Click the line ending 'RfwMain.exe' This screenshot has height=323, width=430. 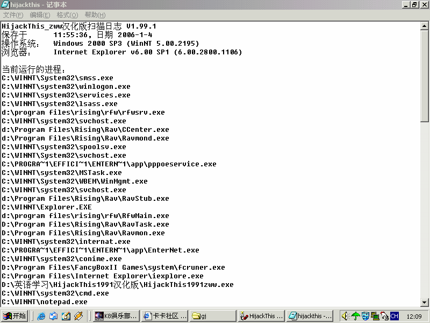pos(85,216)
